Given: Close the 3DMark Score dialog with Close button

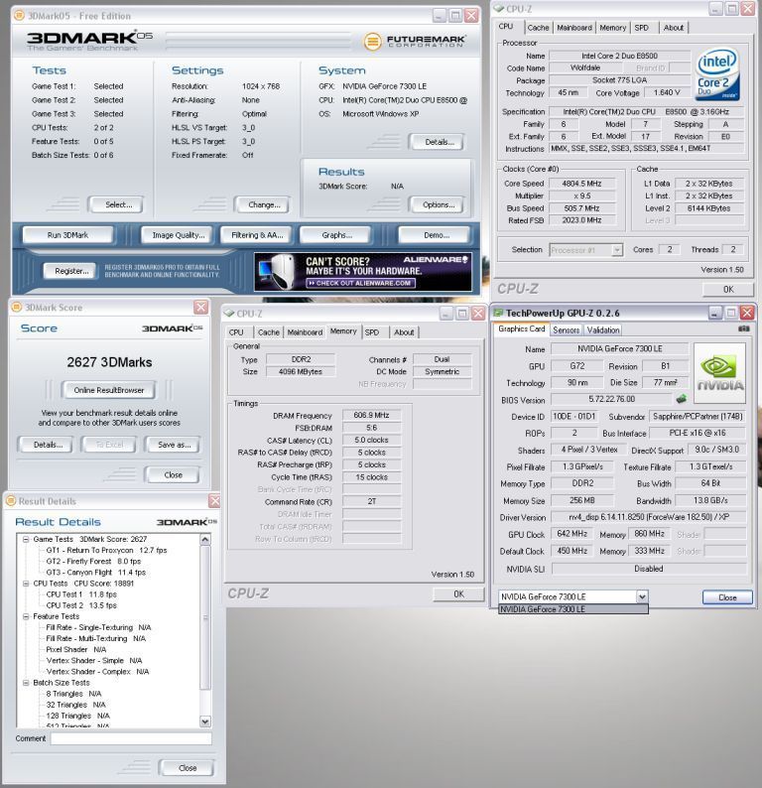Looking at the screenshot, I should click(173, 475).
